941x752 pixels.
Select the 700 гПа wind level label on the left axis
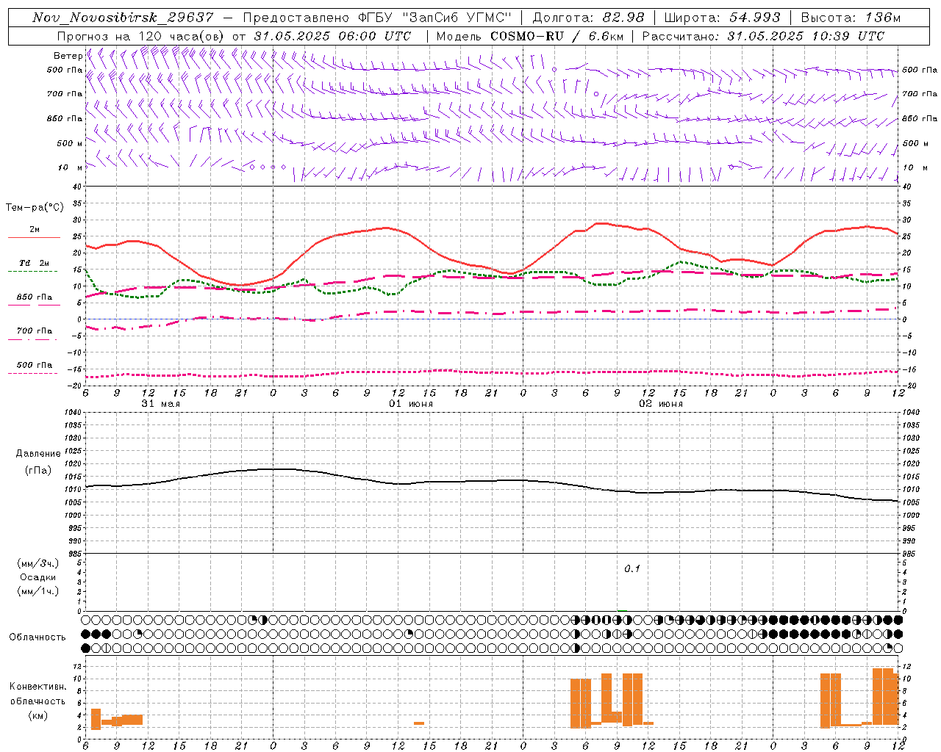click(x=65, y=94)
